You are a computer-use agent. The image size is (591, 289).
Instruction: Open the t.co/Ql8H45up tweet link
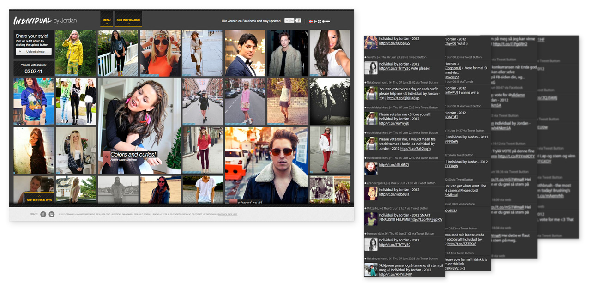click(403, 98)
